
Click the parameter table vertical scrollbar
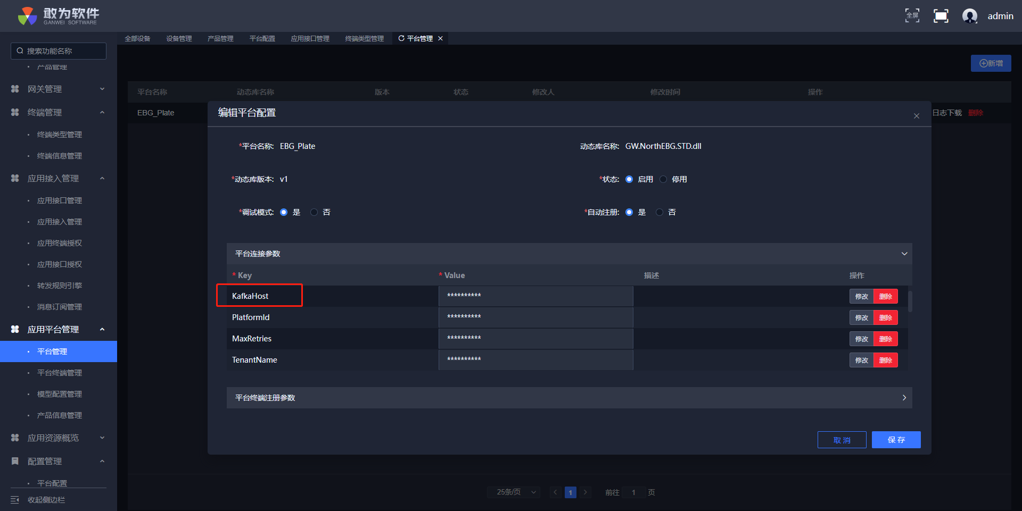pyautogui.click(x=910, y=301)
